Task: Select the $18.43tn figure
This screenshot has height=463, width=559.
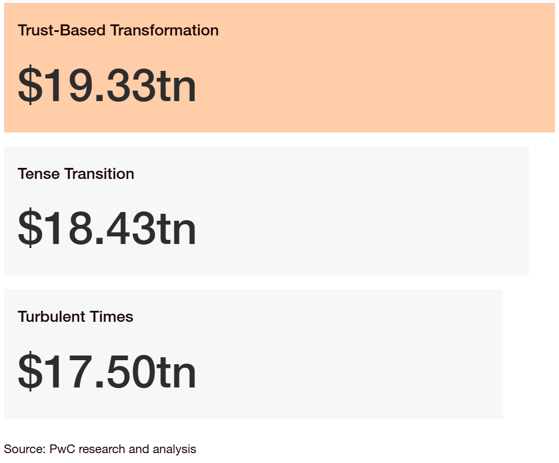Action: click(107, 228)
